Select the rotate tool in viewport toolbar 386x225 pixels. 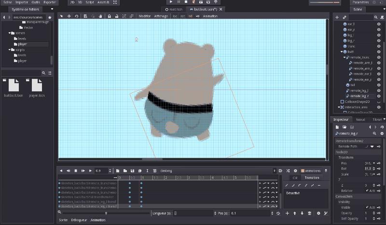77,16
